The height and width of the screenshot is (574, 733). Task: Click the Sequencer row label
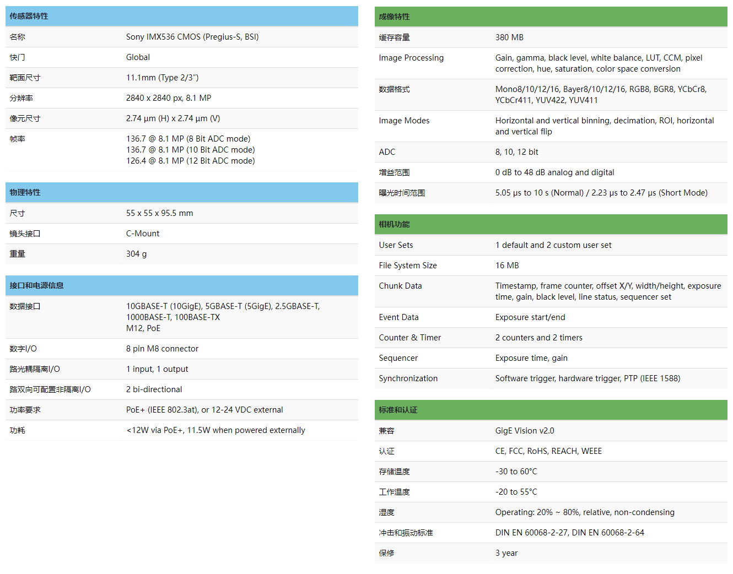click(x=398, y=358)
